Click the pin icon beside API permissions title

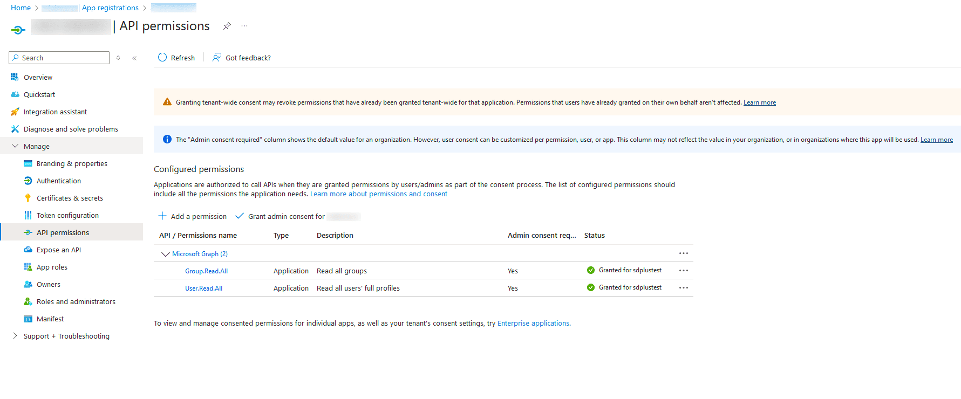pyautogui.click(x=227, y=26)
